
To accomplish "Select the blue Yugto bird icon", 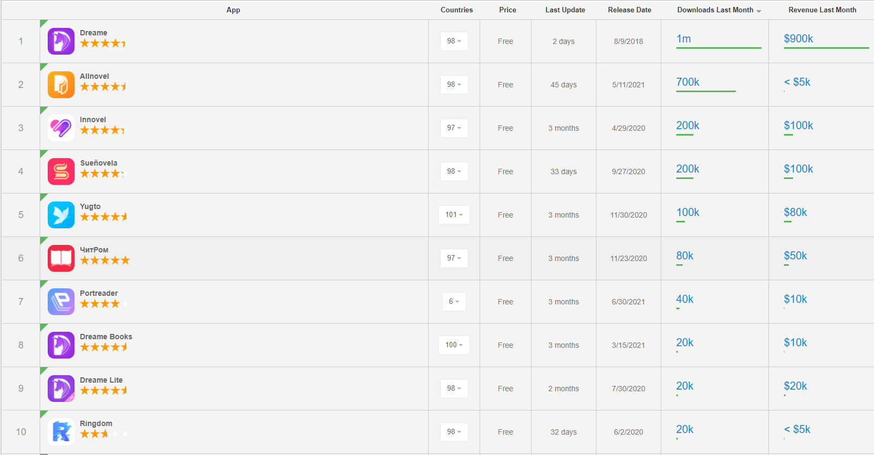I will click(x=61, y=215).
